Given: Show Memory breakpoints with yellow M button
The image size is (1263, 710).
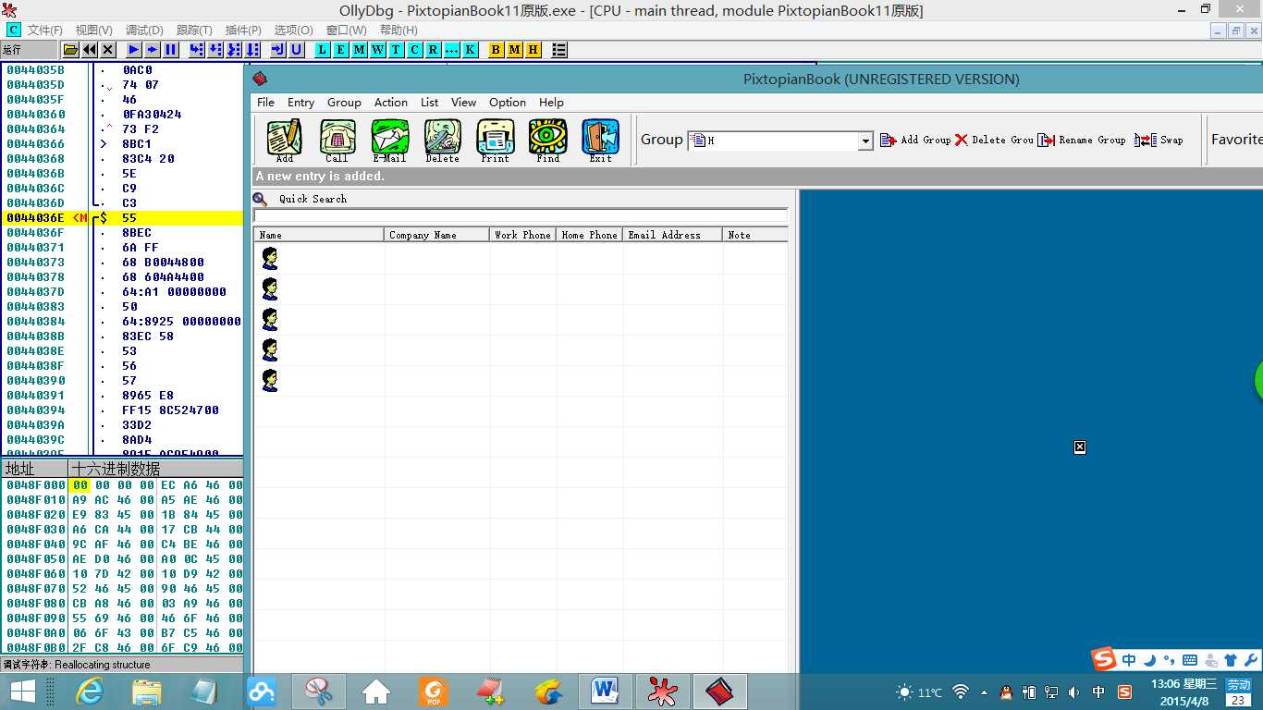Looking at the screenshot, I should coord(515,50).
